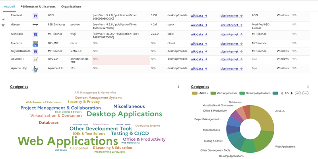
Task: Open the Accueil tab
Action: [x=9, y=6]
